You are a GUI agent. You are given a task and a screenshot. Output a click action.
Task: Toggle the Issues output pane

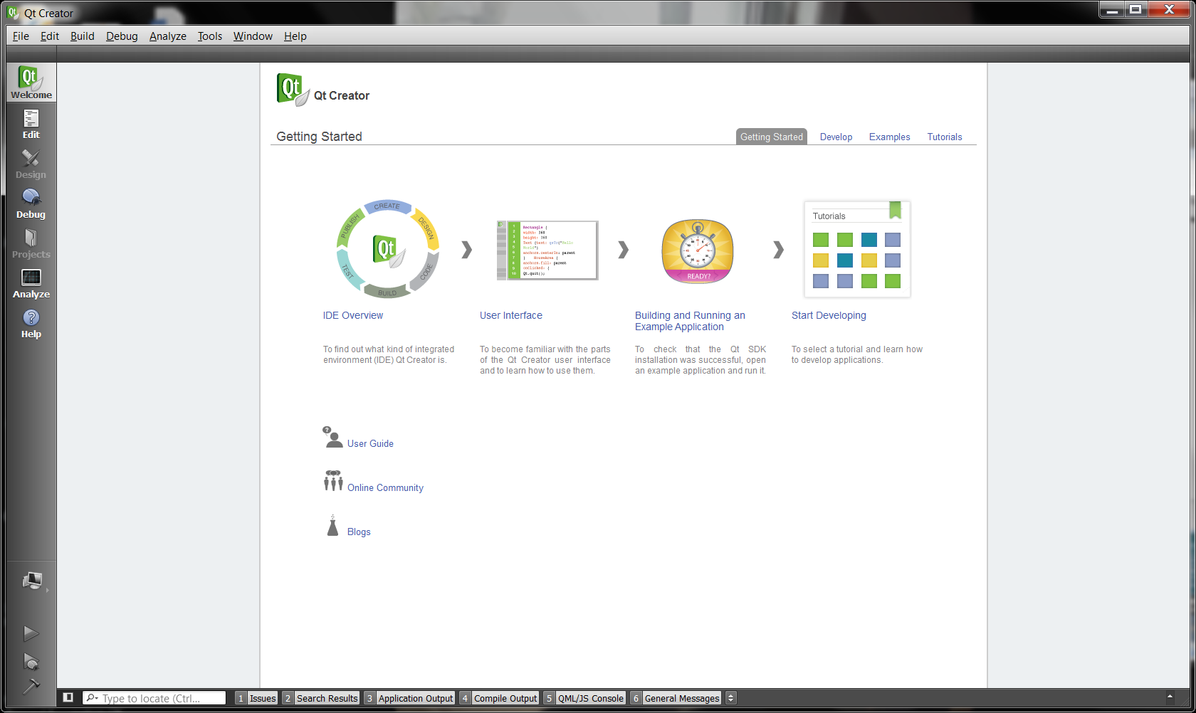pyautogui.click(x=256, y=698)
